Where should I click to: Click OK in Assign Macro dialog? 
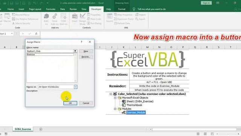point(70,103)
